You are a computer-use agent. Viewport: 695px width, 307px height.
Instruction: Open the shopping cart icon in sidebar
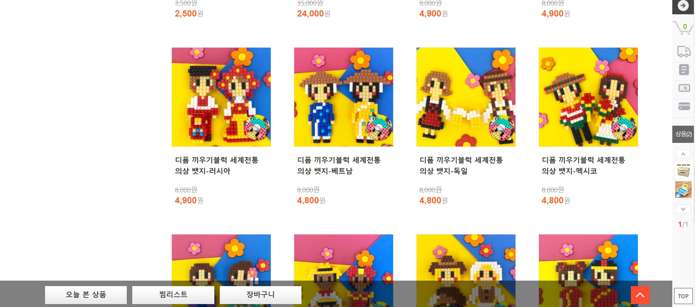point(683,27)
